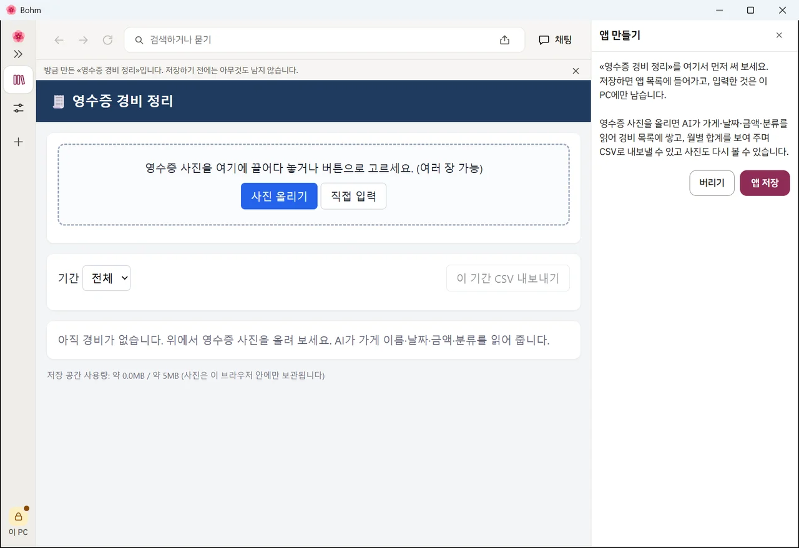Open the settings sliders icon in sidebar

(18, 108)
